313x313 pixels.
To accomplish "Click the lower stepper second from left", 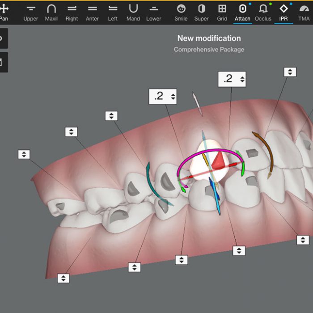I will 134,267.
